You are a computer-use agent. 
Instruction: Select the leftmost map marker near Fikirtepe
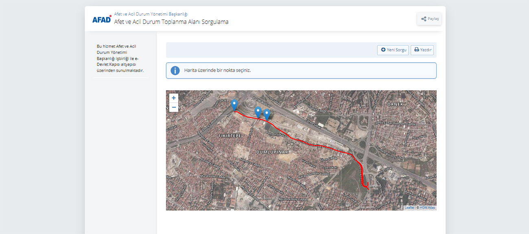(234, 105)
